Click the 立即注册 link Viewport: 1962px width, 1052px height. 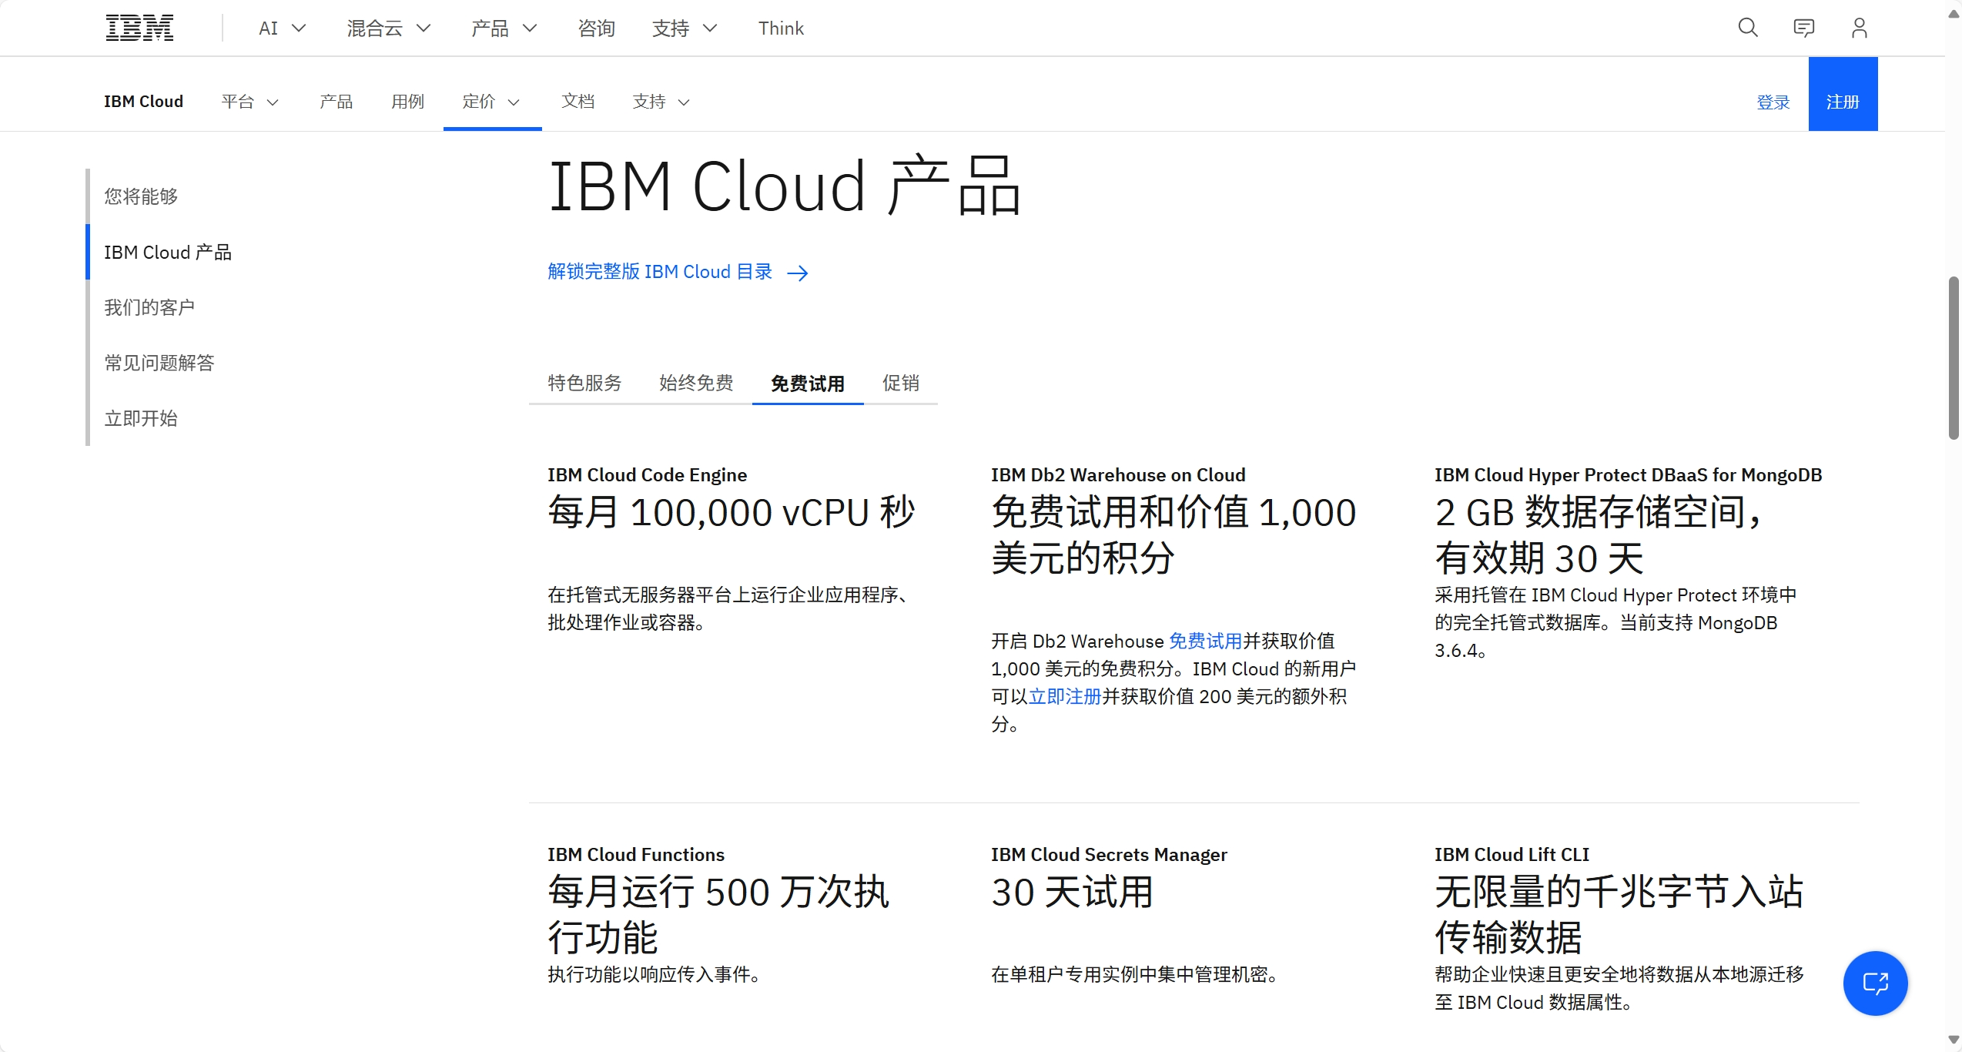tap(1065, 696)
